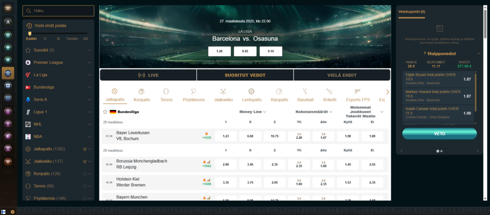Bet on Barcelona at odds 1.28

220,51
